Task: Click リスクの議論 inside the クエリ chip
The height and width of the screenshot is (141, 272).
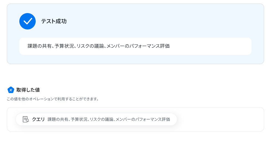Action: tap(101, 119)
